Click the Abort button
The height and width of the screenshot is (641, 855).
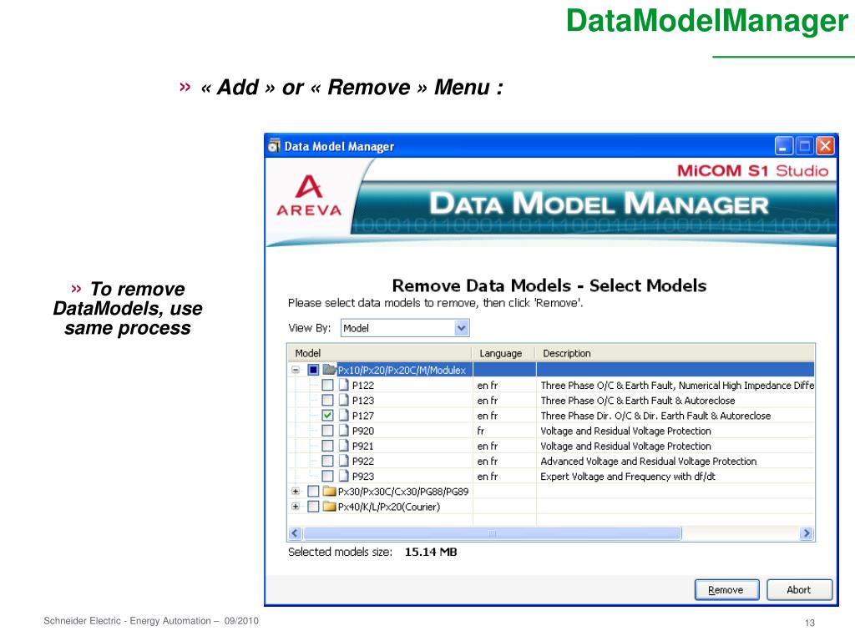click(x=799, y=590)
